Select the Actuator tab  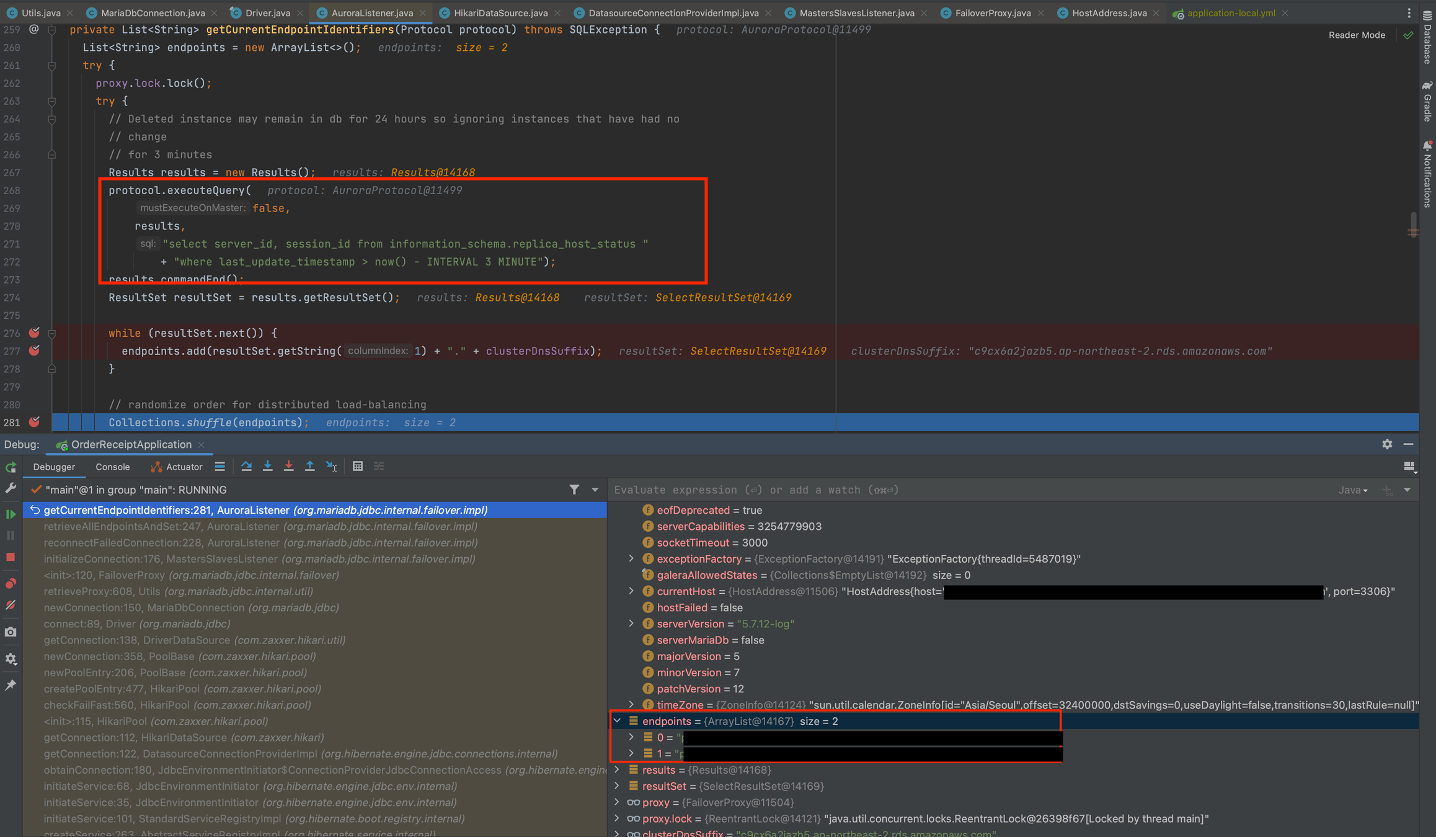coord(177,467)
